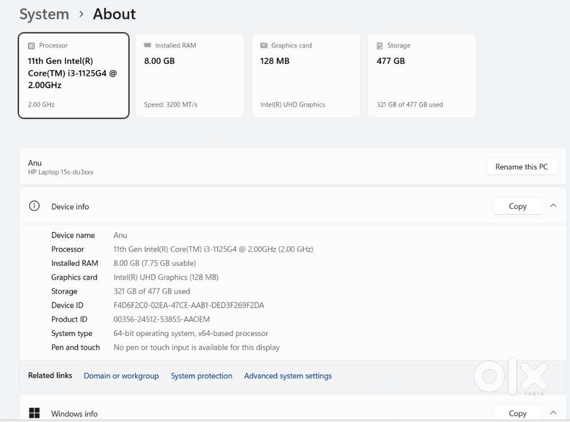Click 'Intel(R) UHD Graphics (128 MB)' value
The image size is (570, 422).
click(166, 277)
